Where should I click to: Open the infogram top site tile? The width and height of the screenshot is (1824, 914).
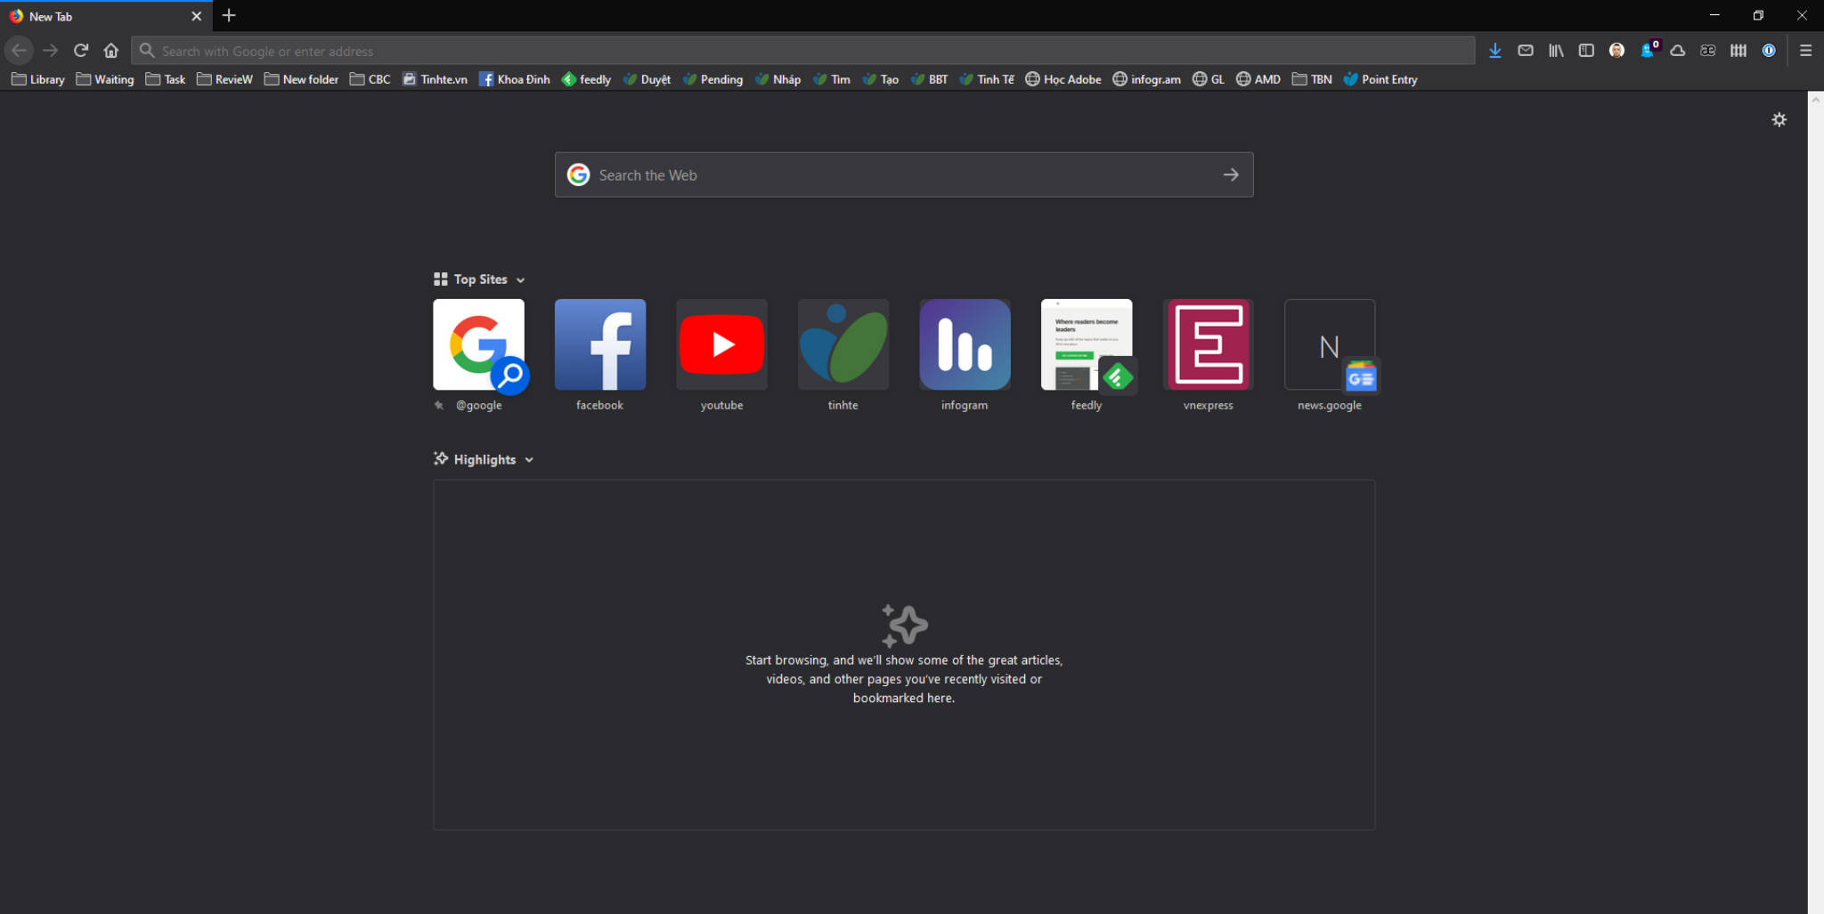pyautogui.click(x=965, y=345)
